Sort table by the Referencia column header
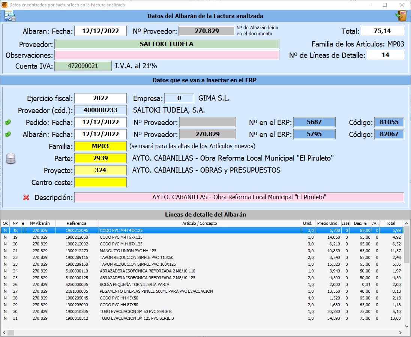Image resolution: width=411 pixels, height=337 pixels. click(x=76, y=223)
